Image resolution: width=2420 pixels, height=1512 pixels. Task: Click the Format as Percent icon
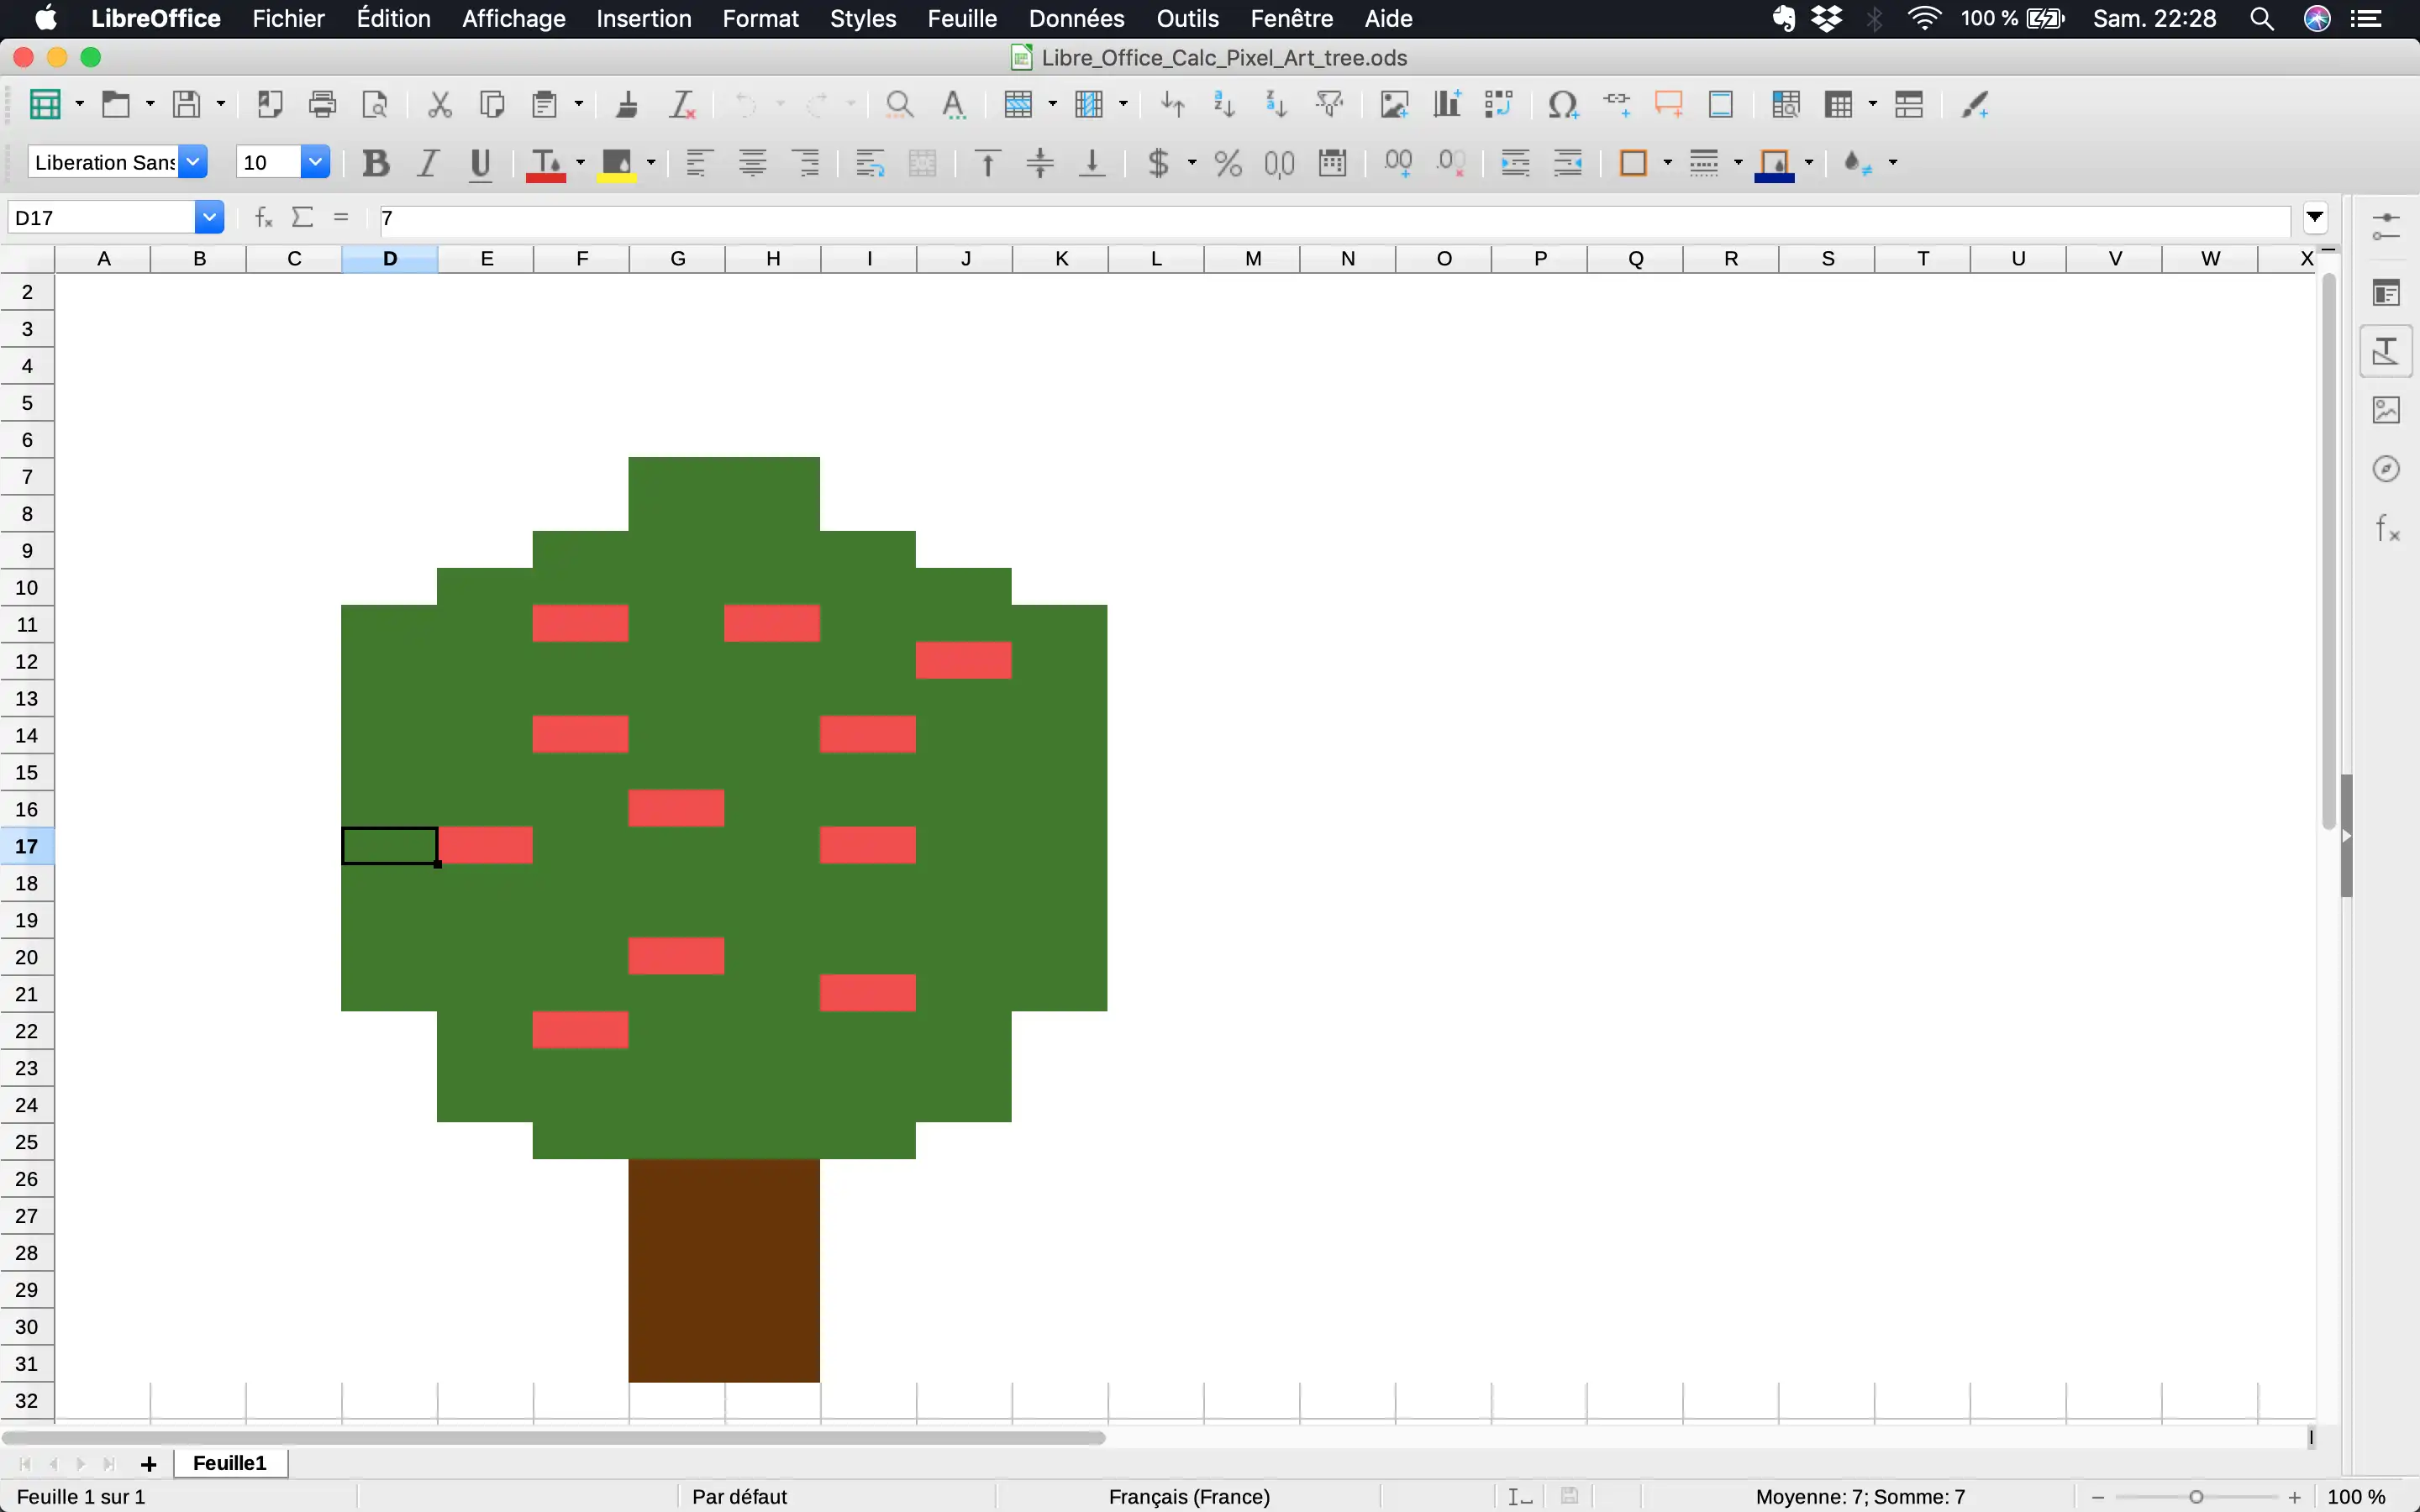(x=1227, y=163)
